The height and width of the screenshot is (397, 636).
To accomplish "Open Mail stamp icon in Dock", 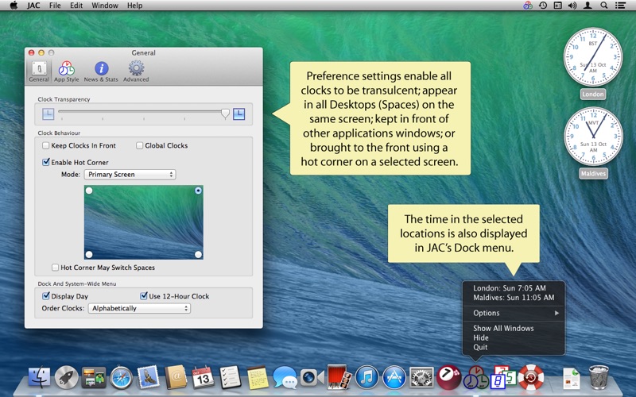I will [148, 377].
